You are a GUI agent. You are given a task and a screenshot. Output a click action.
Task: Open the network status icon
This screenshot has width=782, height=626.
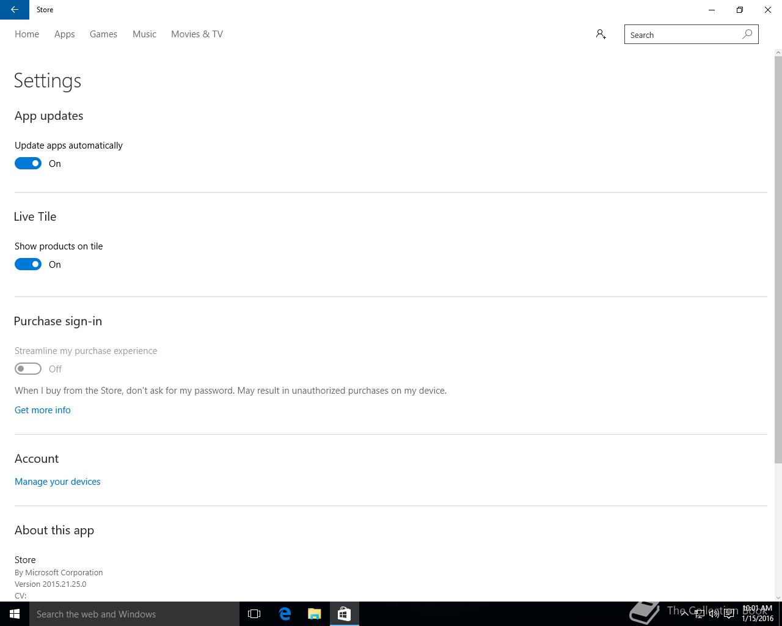pyautogui.click(x=700, y=614)
